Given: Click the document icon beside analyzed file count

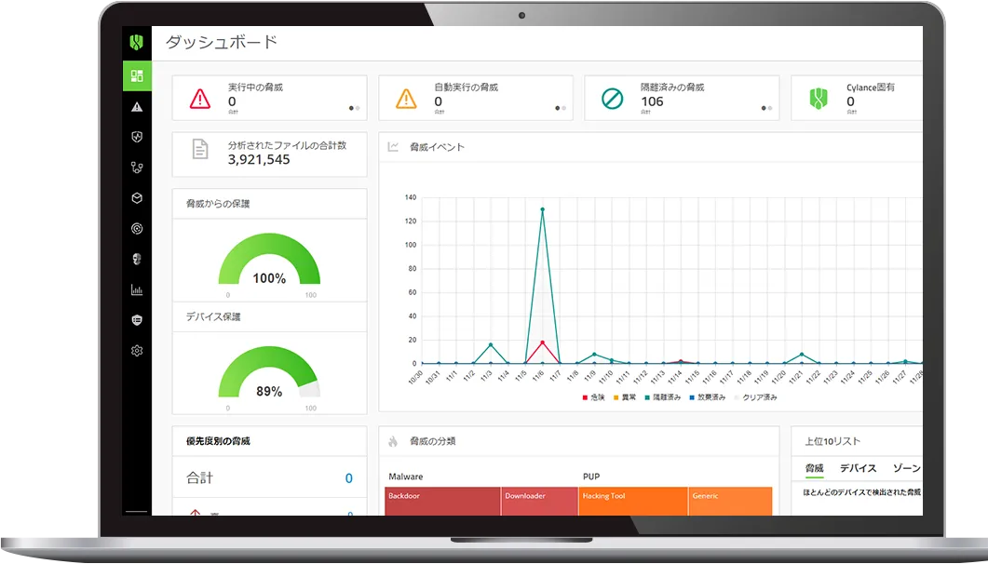Looking at the screenshot, I should point(200,149).
